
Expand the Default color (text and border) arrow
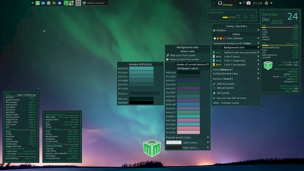258,52
